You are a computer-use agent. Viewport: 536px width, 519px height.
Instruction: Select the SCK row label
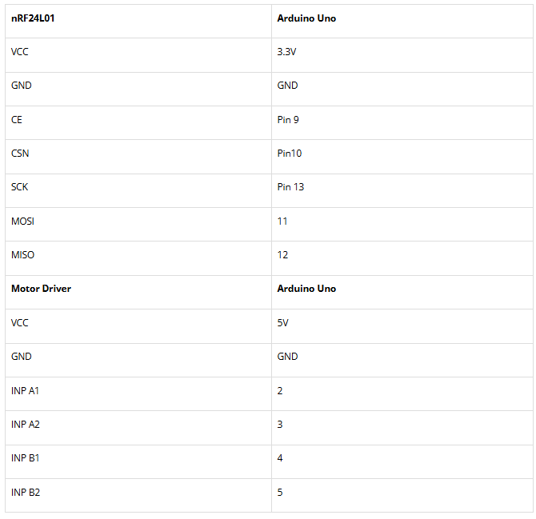point(19,186)
